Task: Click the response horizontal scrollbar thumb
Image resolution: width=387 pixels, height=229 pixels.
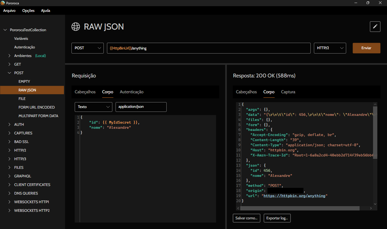Action: click(300, 208)
